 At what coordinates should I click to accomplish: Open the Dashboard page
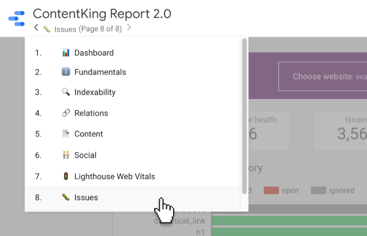(132, 53)
